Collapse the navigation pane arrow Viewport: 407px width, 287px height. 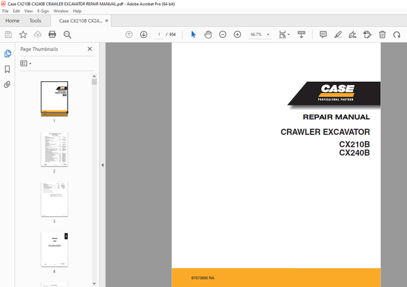point(102,165)
